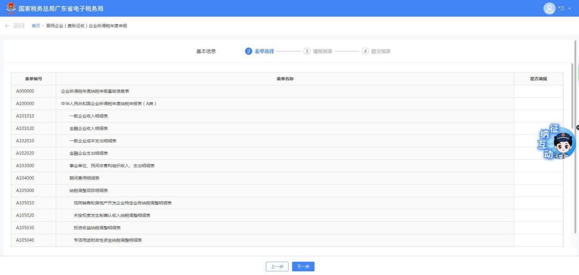Toggle 是否填报 cell for A101010 row

click(x=538, y=116)
